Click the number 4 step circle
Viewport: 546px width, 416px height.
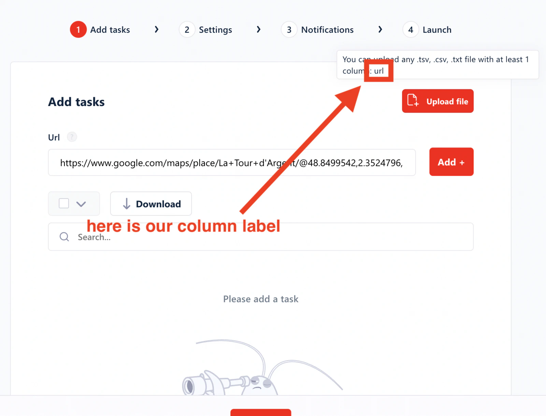point(411,30)
